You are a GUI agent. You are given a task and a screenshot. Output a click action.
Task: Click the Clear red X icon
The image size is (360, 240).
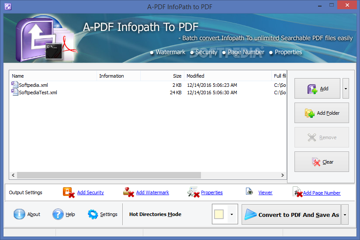[316, 162]
